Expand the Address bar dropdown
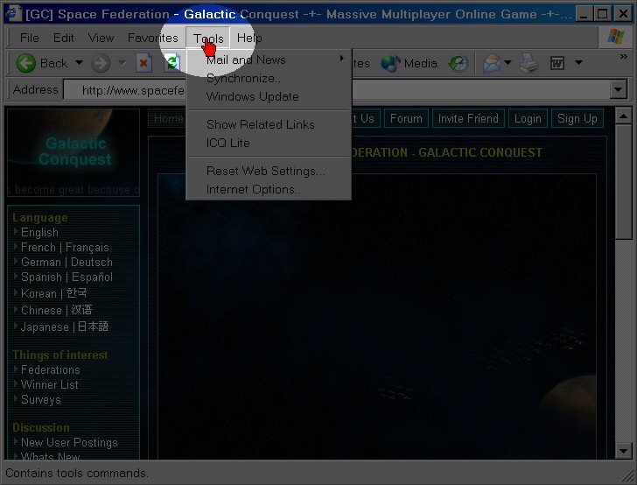637x485 pixels. [x=619, y=89]
